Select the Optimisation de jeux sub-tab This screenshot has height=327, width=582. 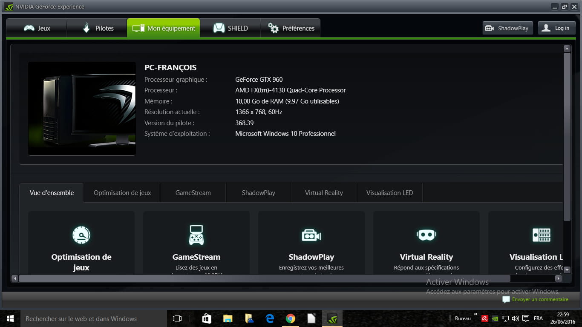(x=122, y=193)
